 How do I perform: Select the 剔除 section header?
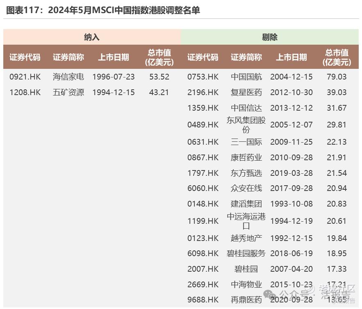pyautogui.click(x=270, y=37)
